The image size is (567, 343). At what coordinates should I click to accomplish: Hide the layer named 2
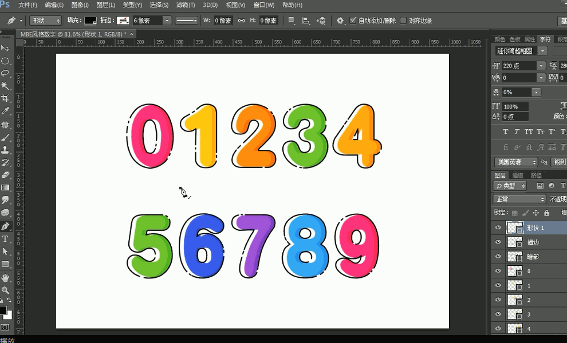coord(498,300)
